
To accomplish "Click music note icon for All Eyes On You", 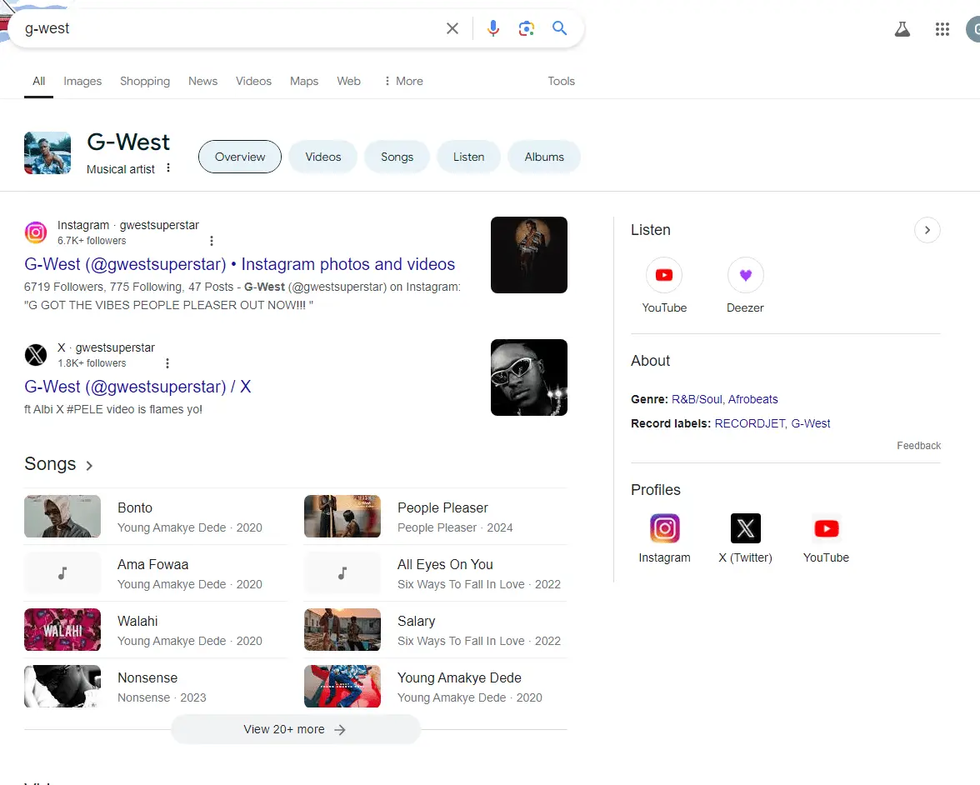I will tap(342, 573).
